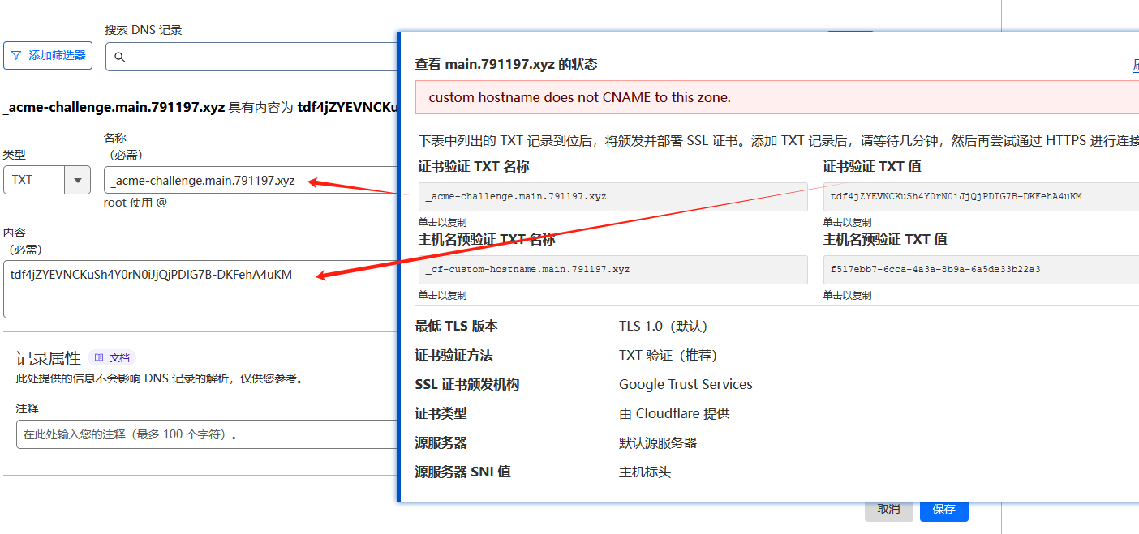Copy _cf-custom-hostname.main.791197.xyz field
This screenshot has width=1139, height=534.
click(612, 269)
